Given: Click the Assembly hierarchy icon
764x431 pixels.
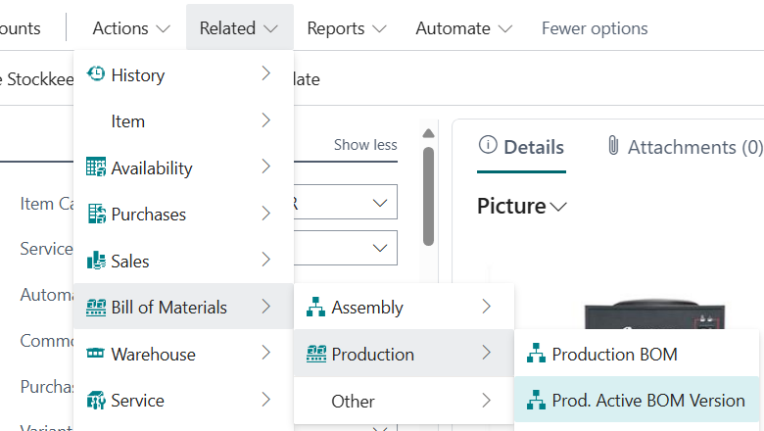Looking at the screenshot, I should click(316, 308).
